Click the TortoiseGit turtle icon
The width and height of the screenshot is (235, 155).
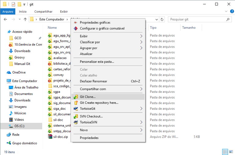coord(76,109)
